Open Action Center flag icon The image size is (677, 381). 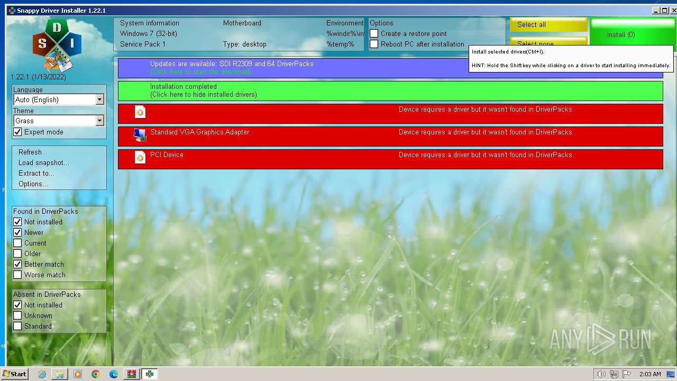point(627,374)
